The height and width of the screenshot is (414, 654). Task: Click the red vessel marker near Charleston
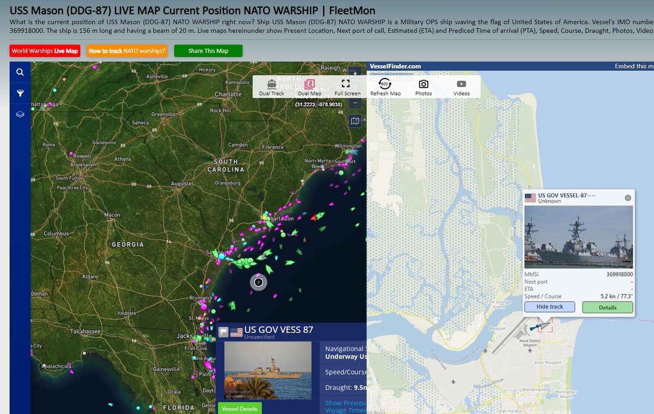[x=313, y=218]
